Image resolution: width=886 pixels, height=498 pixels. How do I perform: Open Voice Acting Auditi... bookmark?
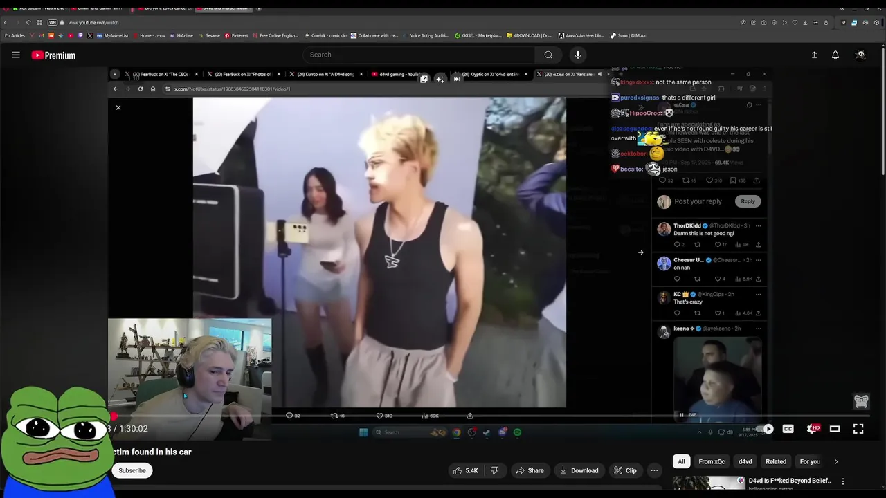(426, 35)
